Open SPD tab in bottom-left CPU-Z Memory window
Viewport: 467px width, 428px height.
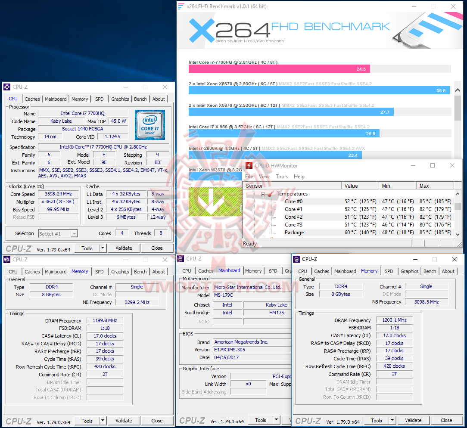click(100, 271)
